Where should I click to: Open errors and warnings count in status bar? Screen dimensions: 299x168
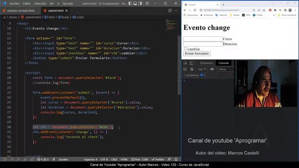(x=43, y=160)
